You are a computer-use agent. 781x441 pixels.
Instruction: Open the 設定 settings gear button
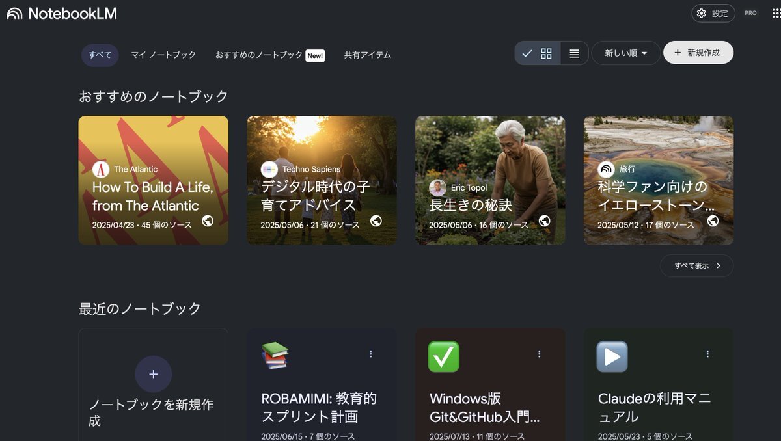713,14
